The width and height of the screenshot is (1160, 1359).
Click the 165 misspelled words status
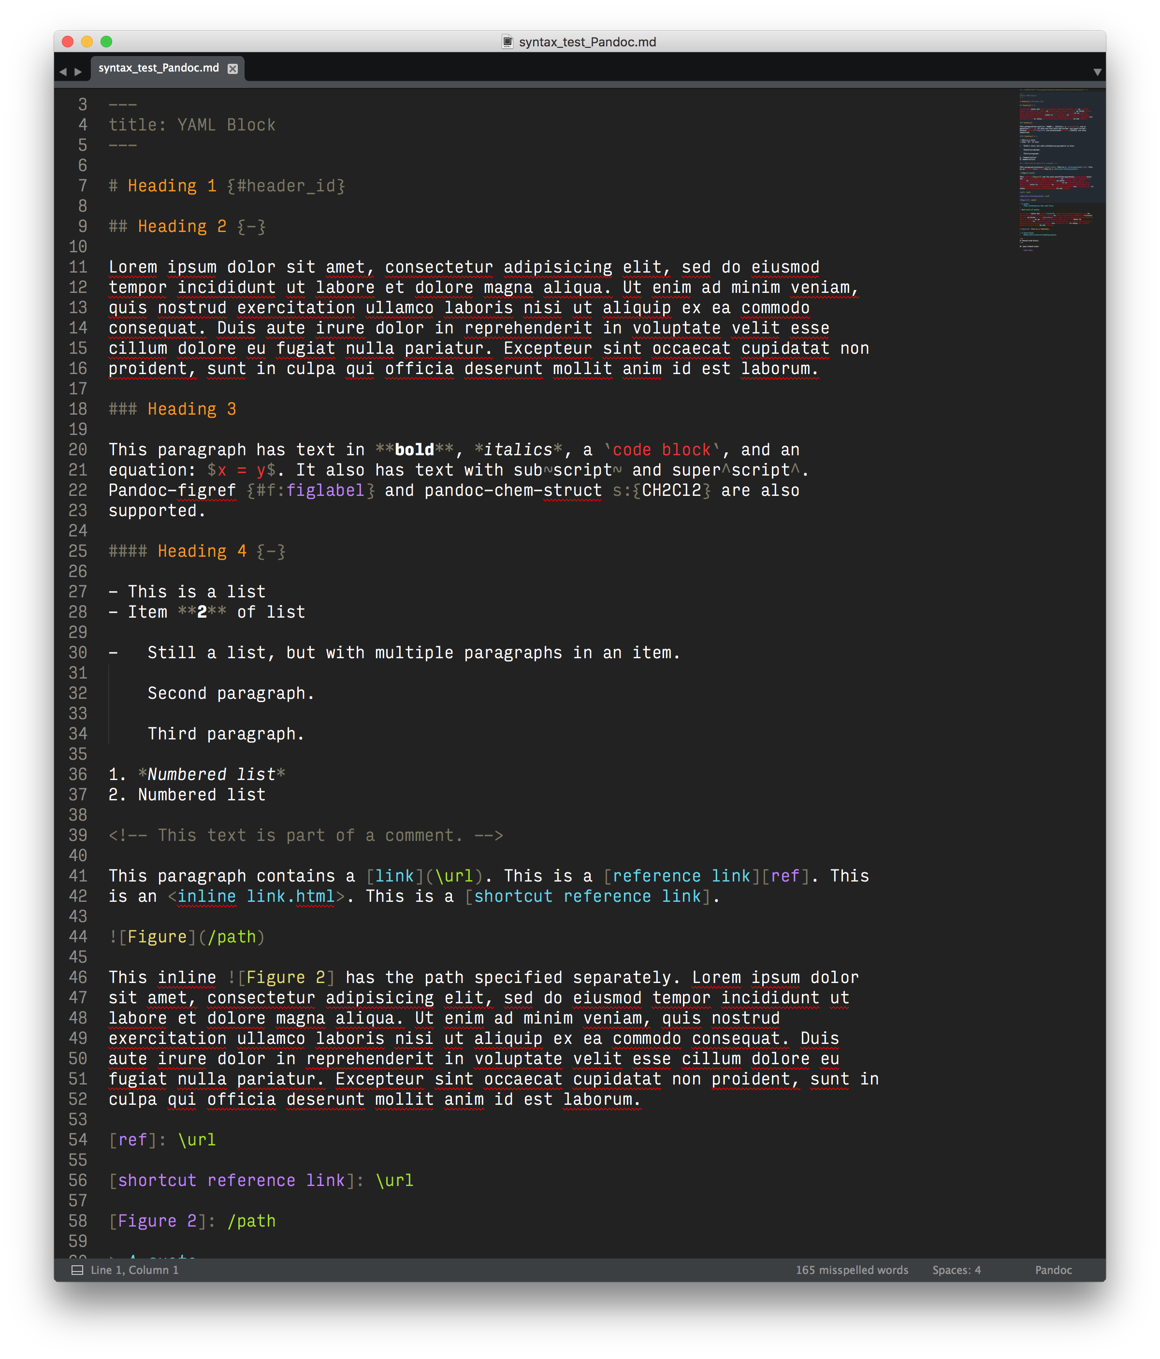point(852,1270)
